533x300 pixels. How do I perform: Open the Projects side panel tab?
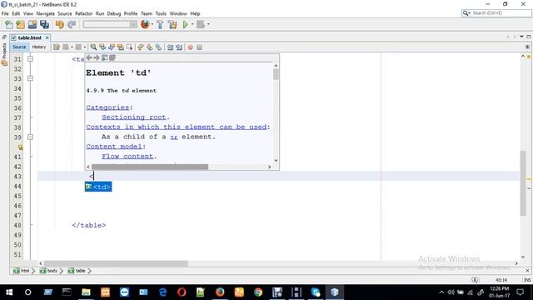(4, 54)
